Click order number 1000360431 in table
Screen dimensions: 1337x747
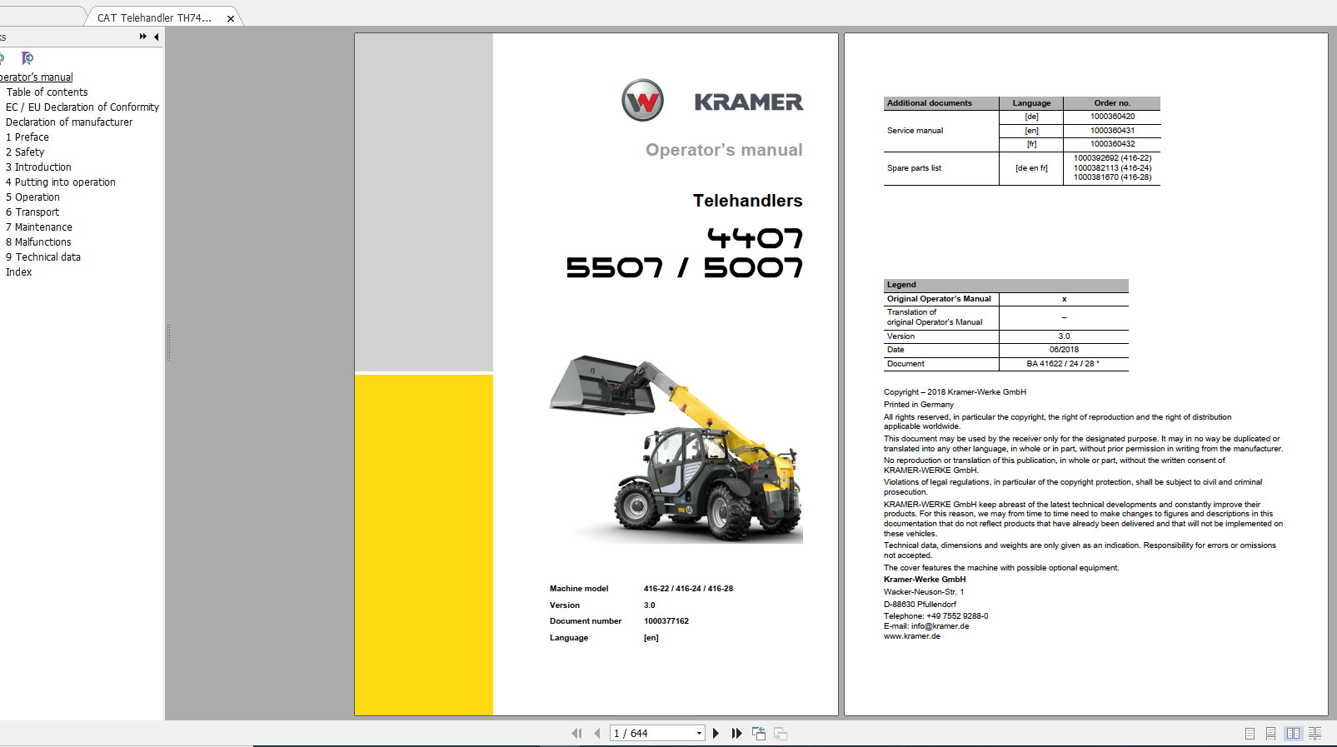(x=1112, y=131)
